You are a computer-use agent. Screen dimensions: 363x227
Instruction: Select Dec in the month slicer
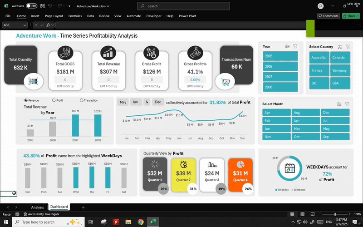pos(335,113)
